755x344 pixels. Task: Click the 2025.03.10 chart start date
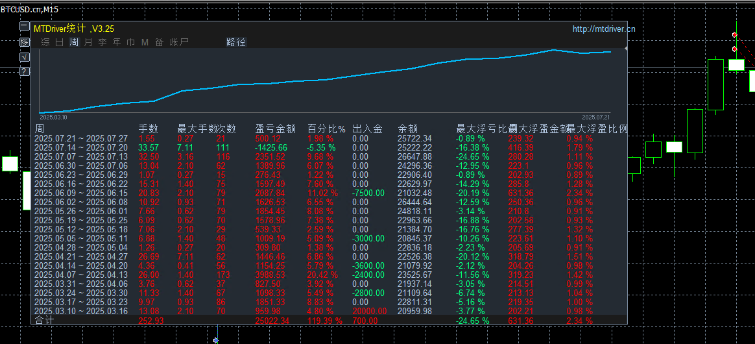53,117
